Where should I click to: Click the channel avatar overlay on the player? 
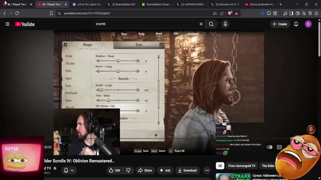pyautogui.click(x=311, y=130)
